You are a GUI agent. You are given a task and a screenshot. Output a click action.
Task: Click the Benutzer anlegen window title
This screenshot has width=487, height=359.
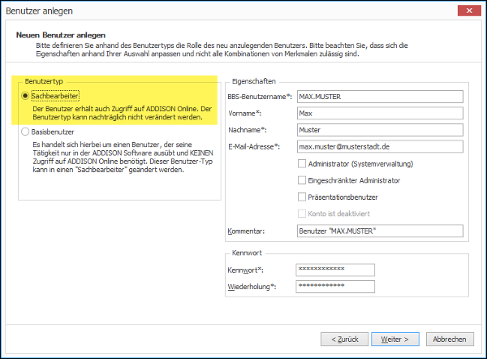pos(39,11)
